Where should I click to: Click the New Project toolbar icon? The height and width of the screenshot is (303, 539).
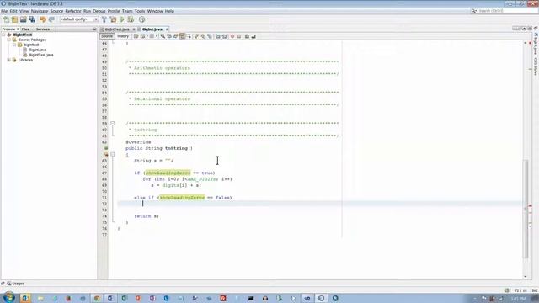point(14,19)
